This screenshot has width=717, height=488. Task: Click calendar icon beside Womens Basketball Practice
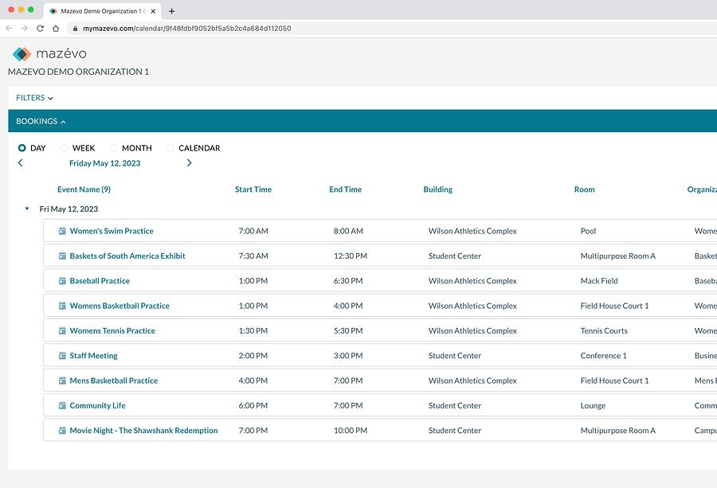62,306
